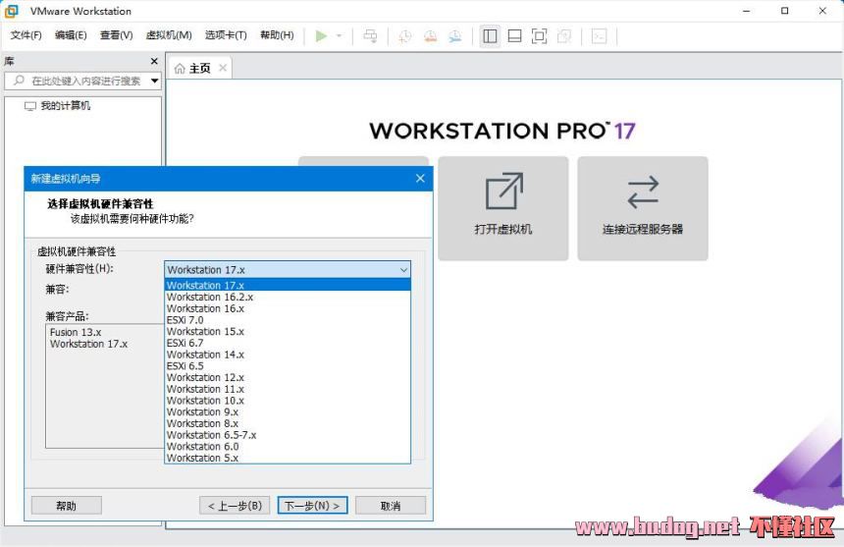Open the 查看(V) menu

(116, 35)
